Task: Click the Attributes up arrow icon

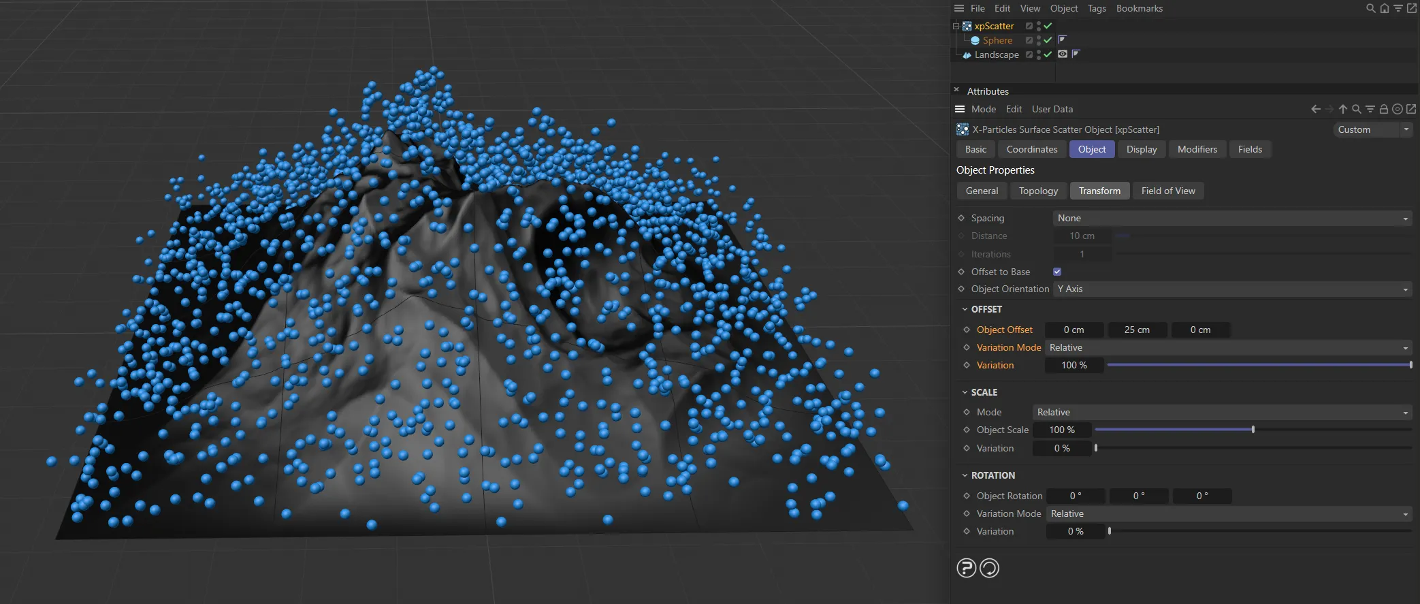Action: click(1343, 109)
